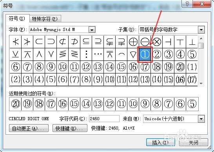The height and width of the screenshot is (152, 214).
Task: Pick parenthesized (1) in the symbol grid
Action: [x=192, y=67]
